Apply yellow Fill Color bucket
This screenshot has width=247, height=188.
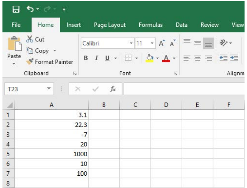pos(150,58)
